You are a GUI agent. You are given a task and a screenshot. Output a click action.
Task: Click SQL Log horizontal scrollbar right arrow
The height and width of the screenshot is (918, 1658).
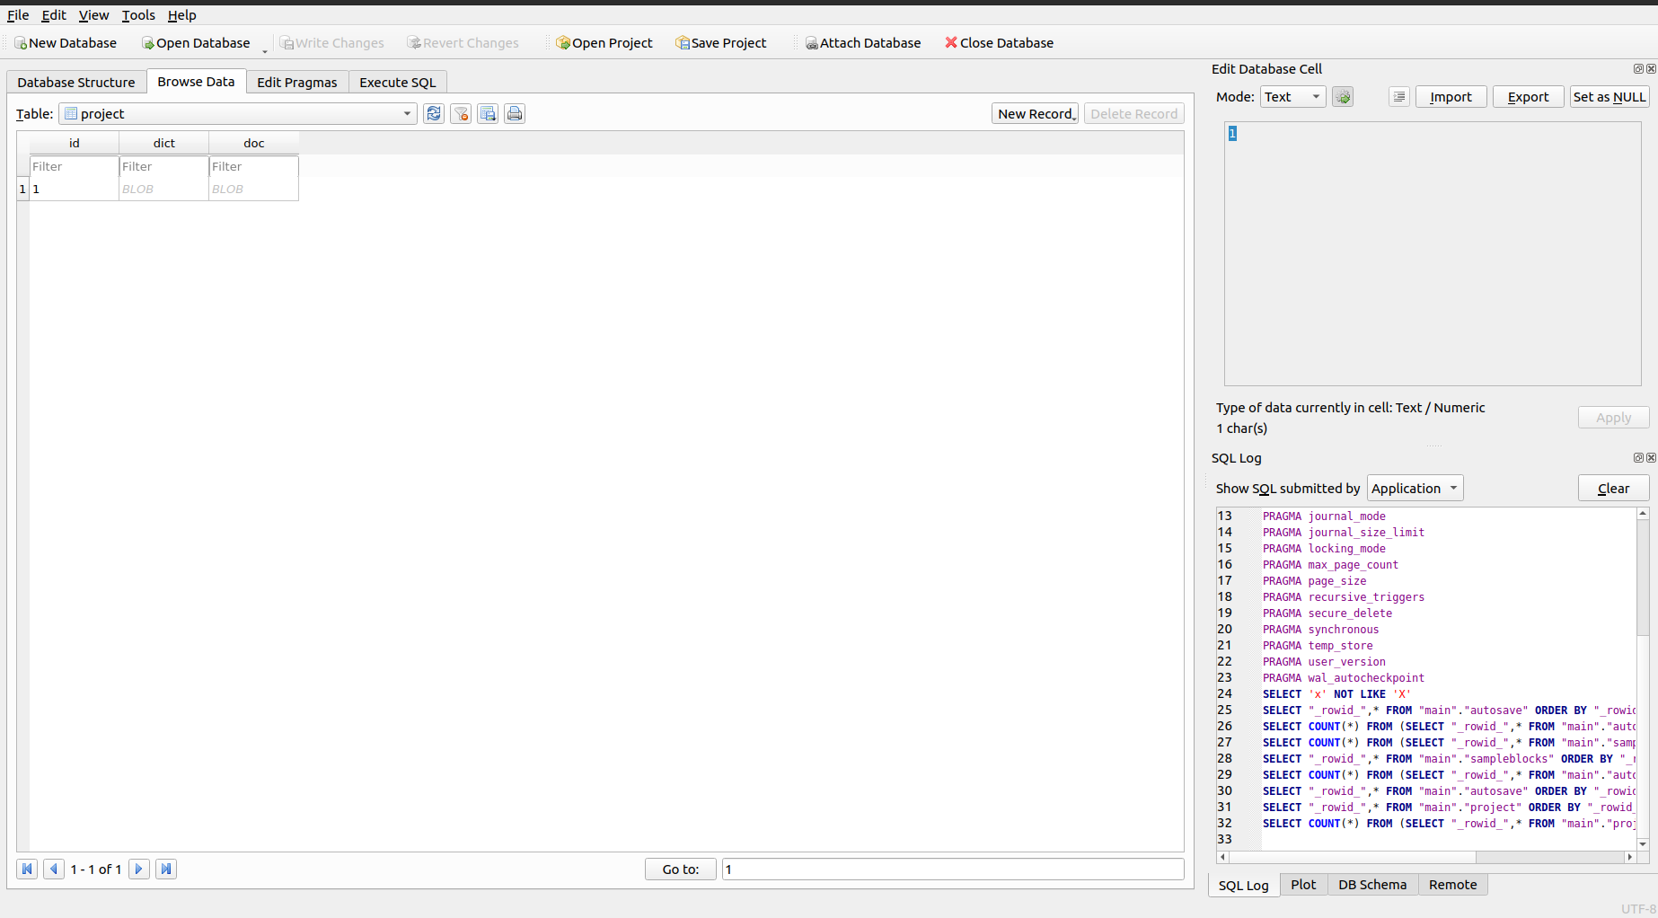pos(1630,857)
